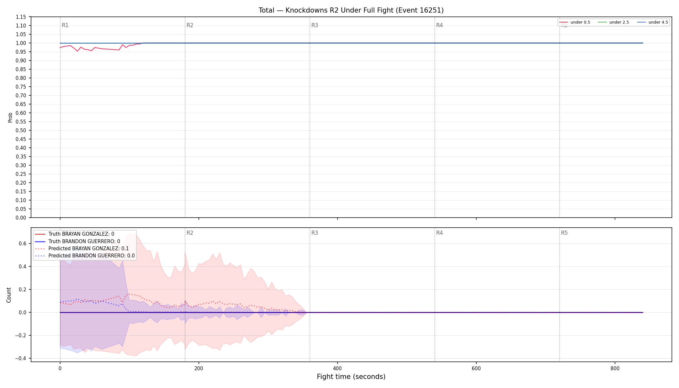The height and width of the screenshot is (388, 679).
Task: Select the 'under 0.5' legend entry
Action: click(575, 22)
